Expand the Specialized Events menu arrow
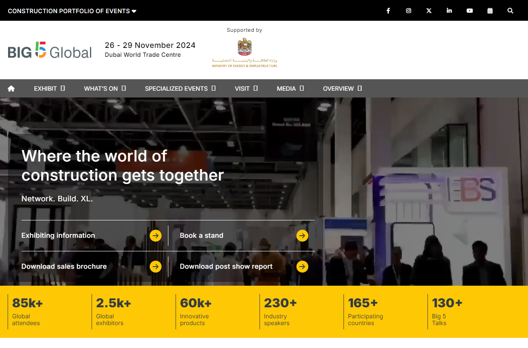The image size is (528, 348). click(x=214, y=88)
